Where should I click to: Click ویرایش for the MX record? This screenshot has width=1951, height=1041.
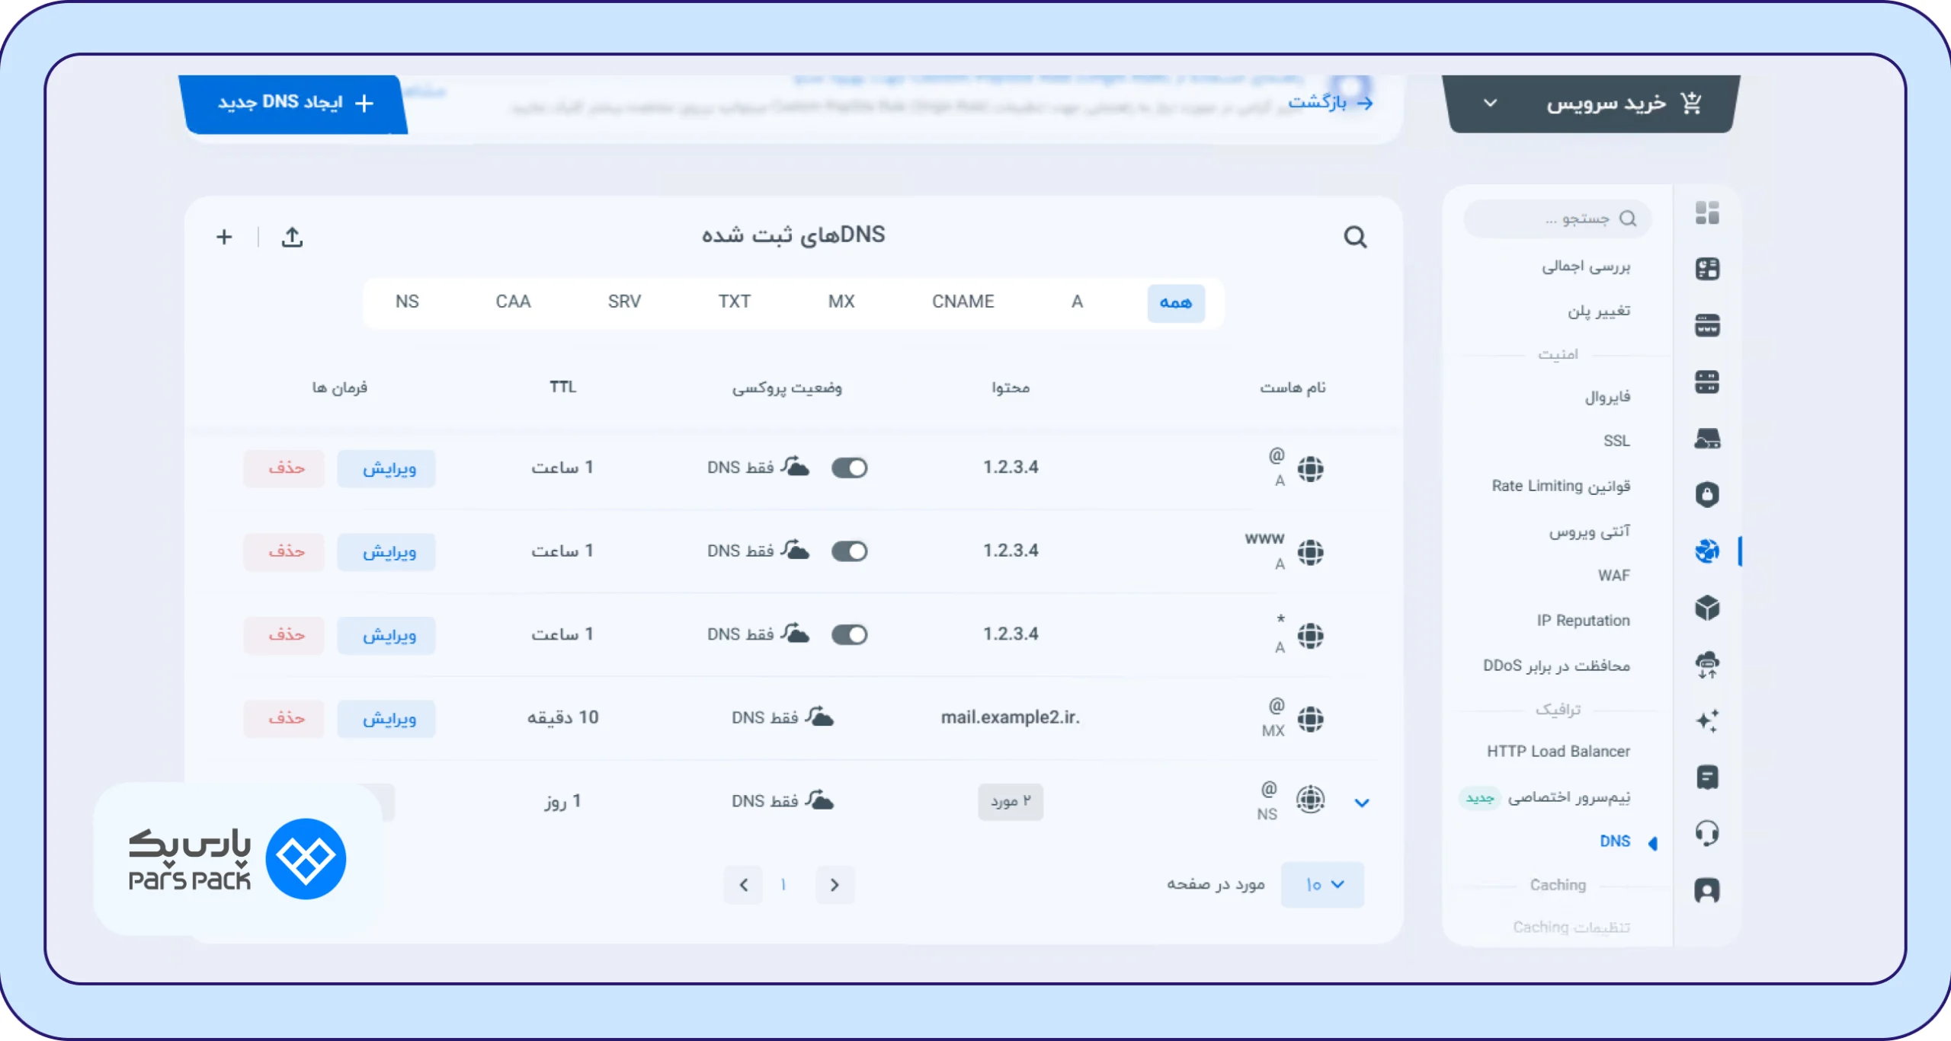pyautogui.click(x=387, y=719)
